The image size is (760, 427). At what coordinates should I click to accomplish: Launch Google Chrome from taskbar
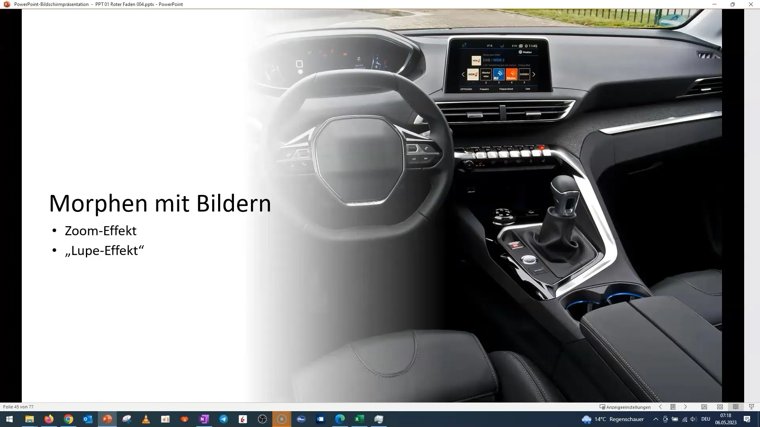pos(68,419)
